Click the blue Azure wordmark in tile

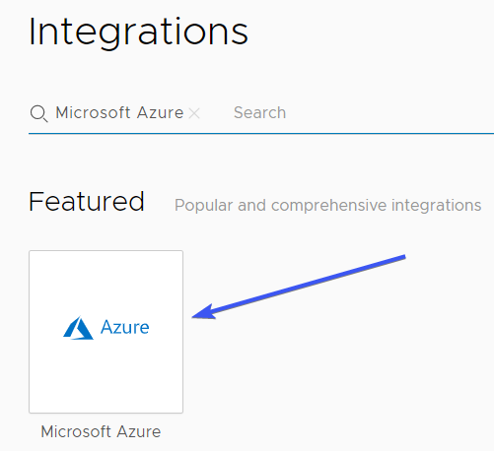coord(125,327)
